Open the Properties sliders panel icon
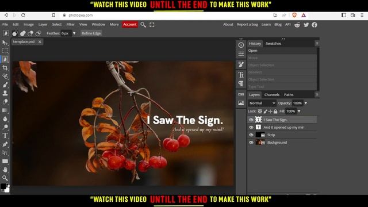This screenshot has width=368, height=207. click(241, 53)
